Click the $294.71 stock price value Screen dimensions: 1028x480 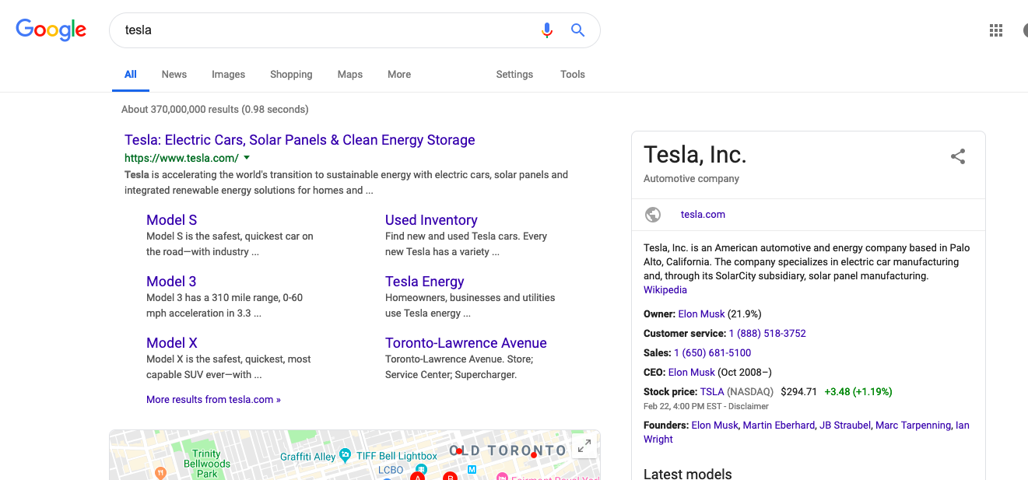(x=799, y=392)
